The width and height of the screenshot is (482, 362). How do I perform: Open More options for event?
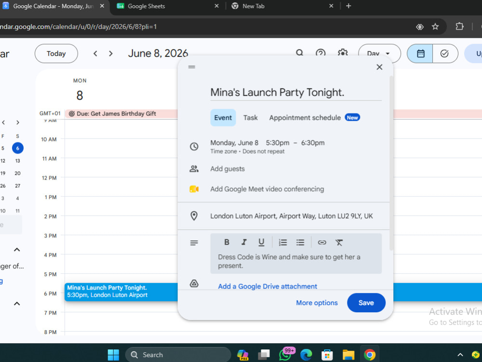pyautogui.click(x=317, y=303)
